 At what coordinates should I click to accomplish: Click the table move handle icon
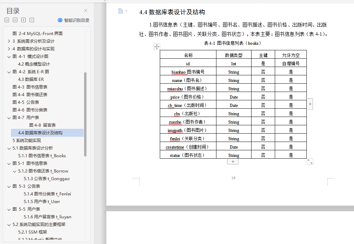pos(157,47)
